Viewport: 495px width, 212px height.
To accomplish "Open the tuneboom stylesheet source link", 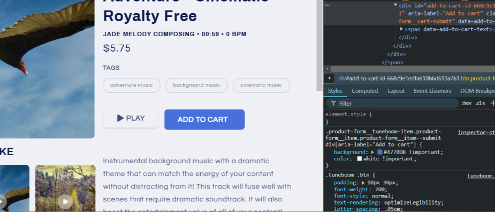I will [x=481, y=176].
